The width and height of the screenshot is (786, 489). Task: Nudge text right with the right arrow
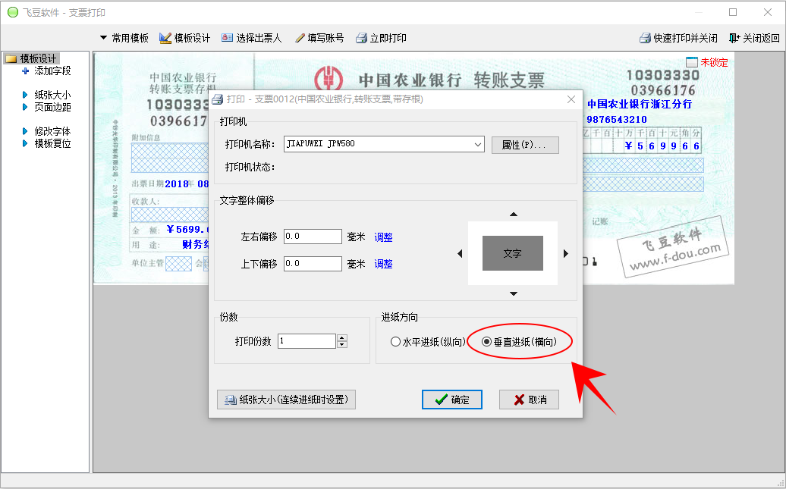[x=566, y=253]
